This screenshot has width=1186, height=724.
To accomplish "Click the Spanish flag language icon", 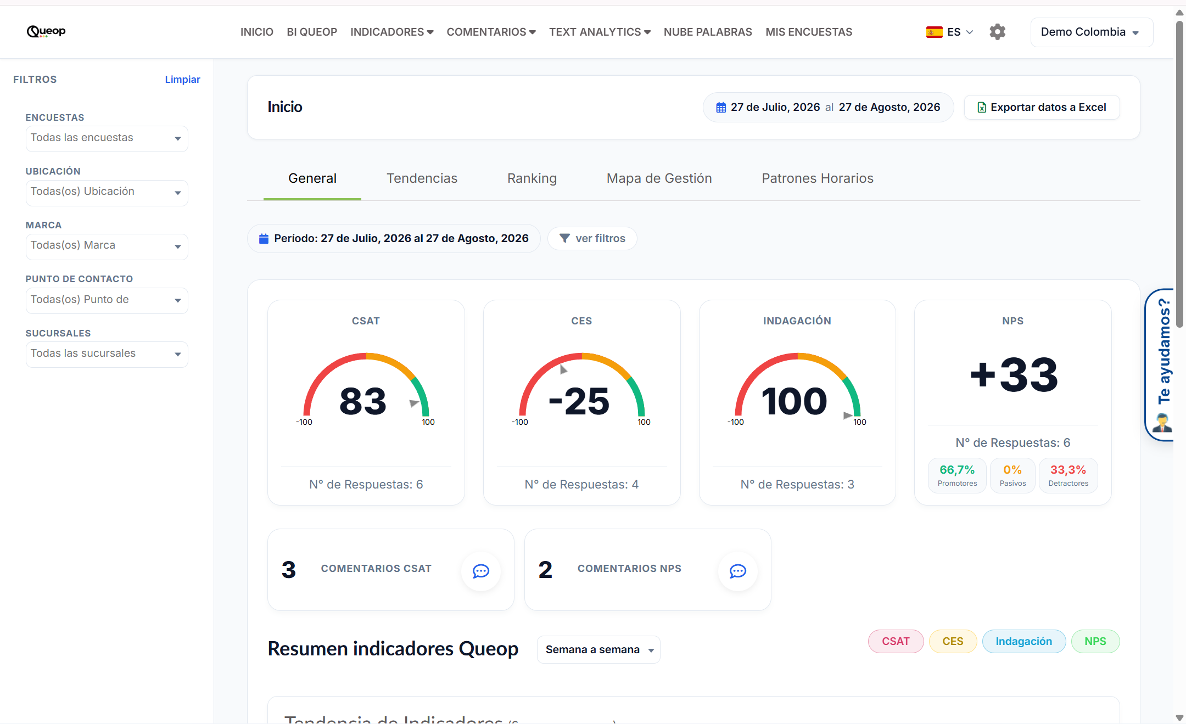I will (x=934, y=32).
